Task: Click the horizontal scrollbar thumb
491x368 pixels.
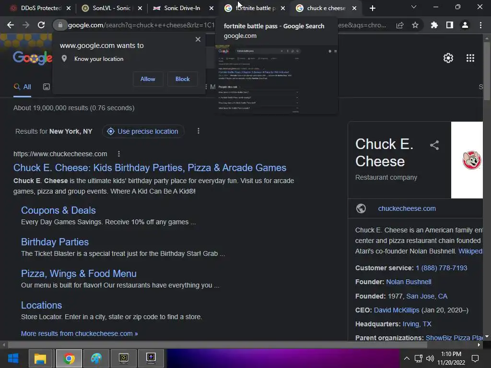Action: 218,345
